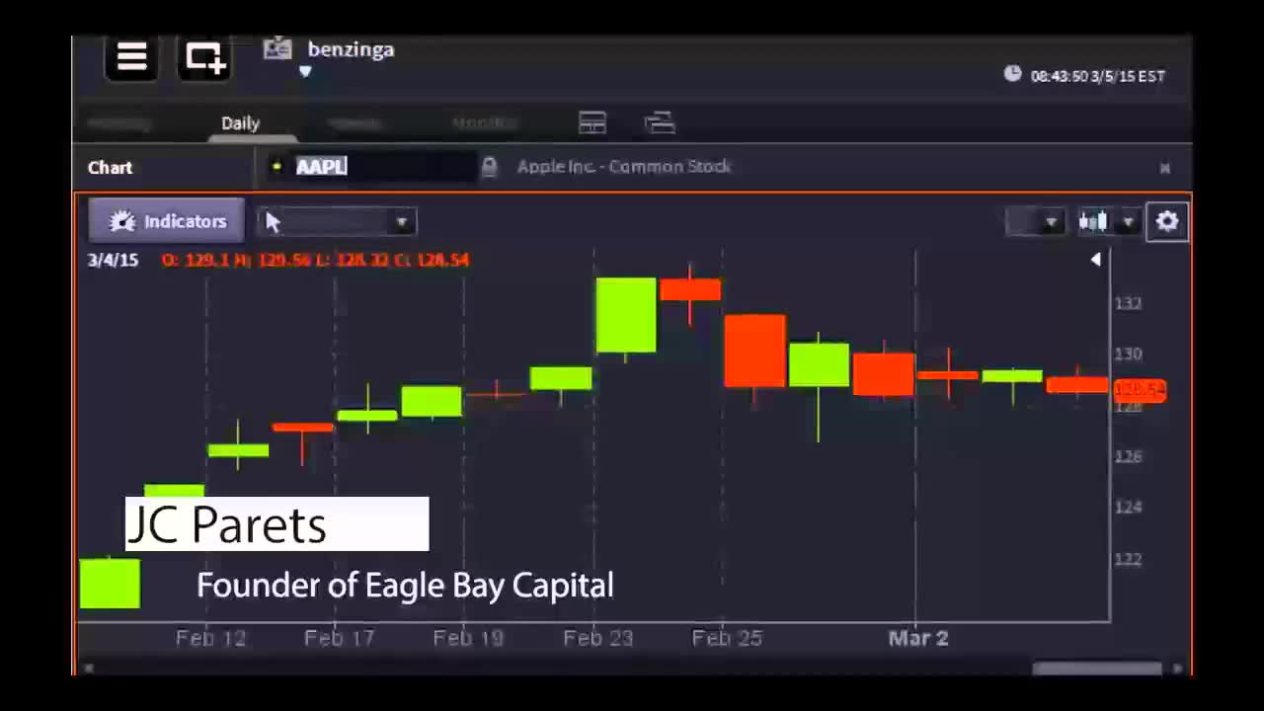Click the horizontal chart scrollbar thumb
This screenshot has width=1264, height=711.
(1096, 669)
